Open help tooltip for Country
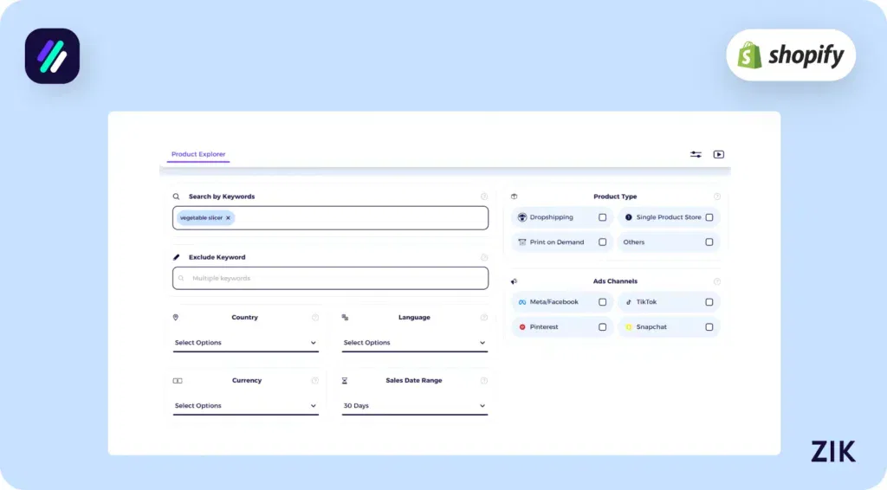The image size is (887, 490). tap(315, 318)
